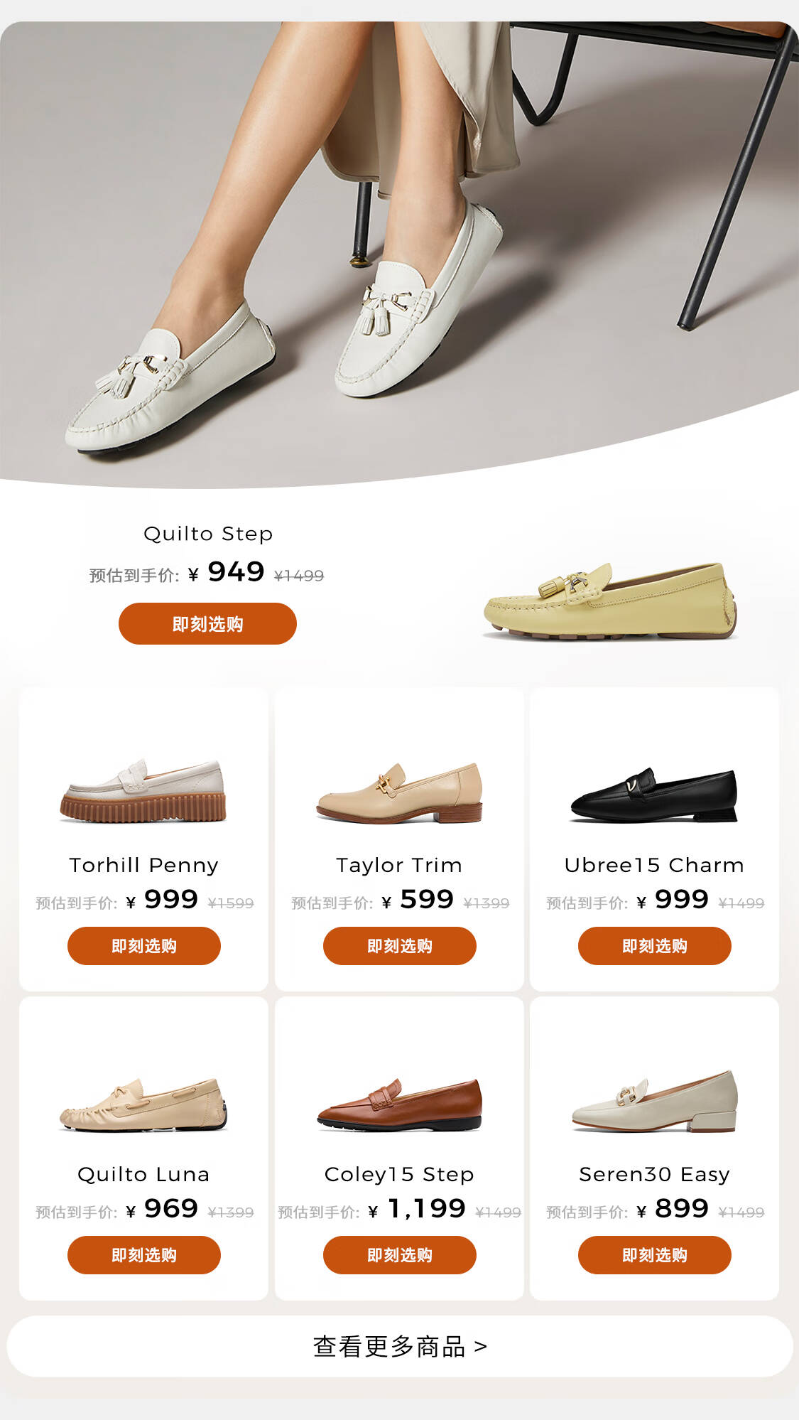Select the Torhill Penny shoe thumbnail
Image resolution: width=799 pixels, height=1420 pixels.
tap(143, 790)
